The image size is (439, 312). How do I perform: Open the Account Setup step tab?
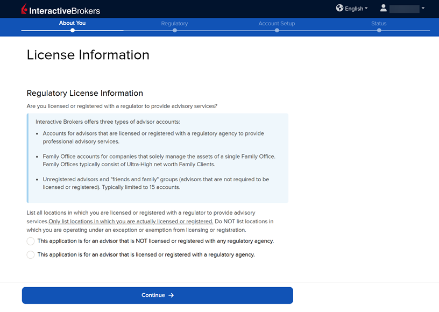(x=277, y=24)
